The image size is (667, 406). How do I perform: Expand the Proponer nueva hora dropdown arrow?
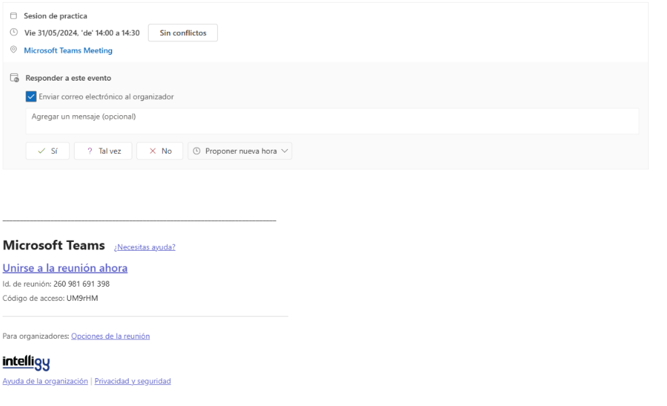(284, 151)
